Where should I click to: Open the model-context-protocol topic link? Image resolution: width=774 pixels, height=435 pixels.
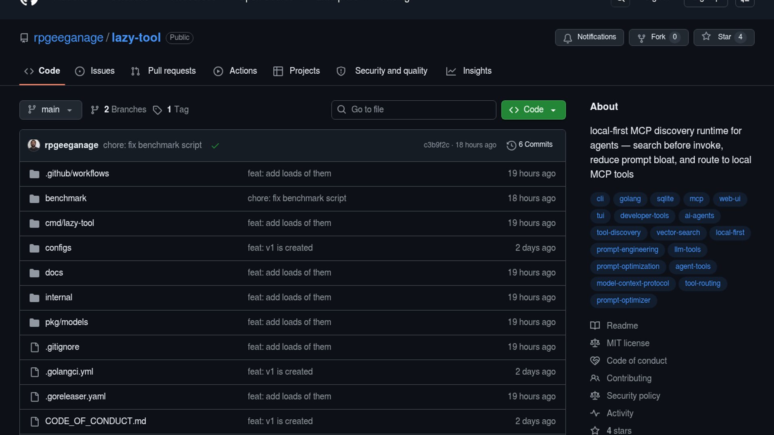[633, 284]
